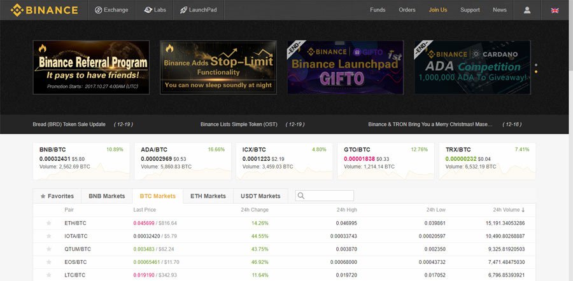This screenshot has height=281, width=573.
Task: Select the second carousel dot
Action: click(x=535, y=72)
